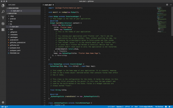Screen dimensions: 173x108
Task: Collapse the lib folder
Action: click(x=11, y=24)
